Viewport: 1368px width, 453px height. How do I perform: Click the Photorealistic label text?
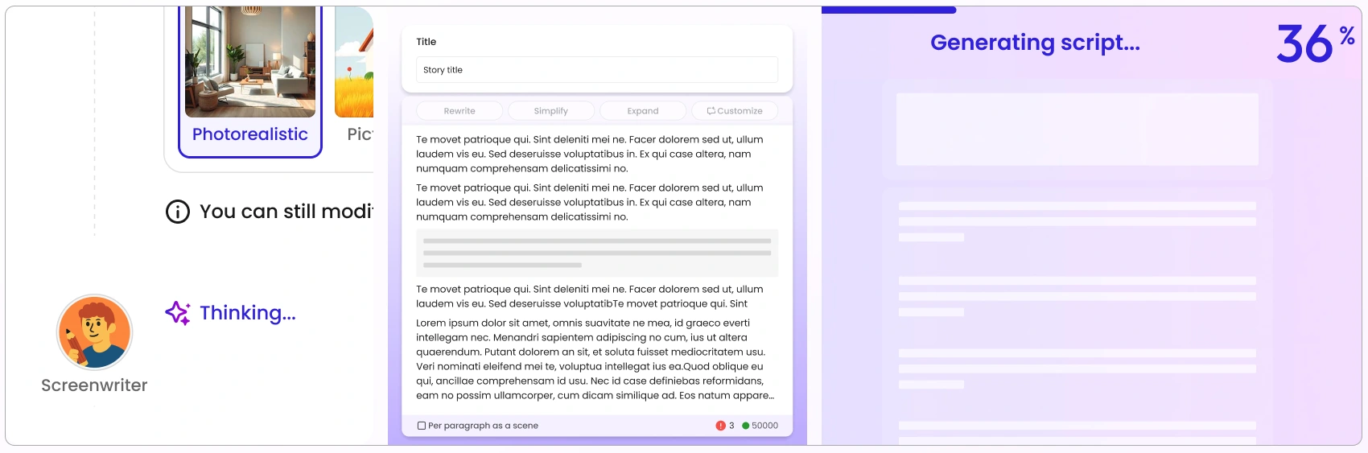[x=250, y=134]
